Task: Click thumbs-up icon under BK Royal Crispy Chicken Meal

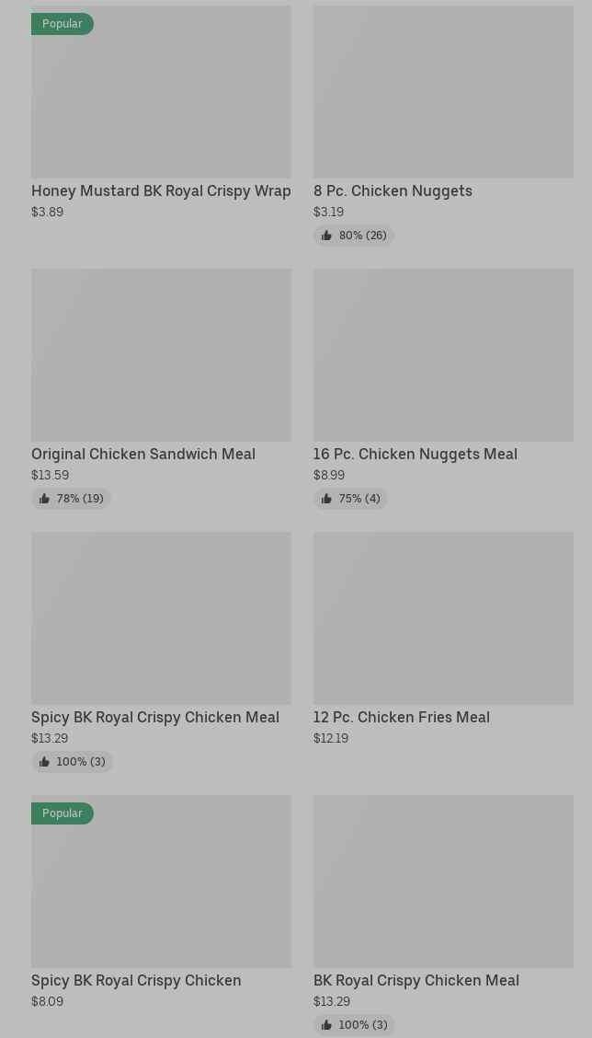Action: click(326, 1025)
